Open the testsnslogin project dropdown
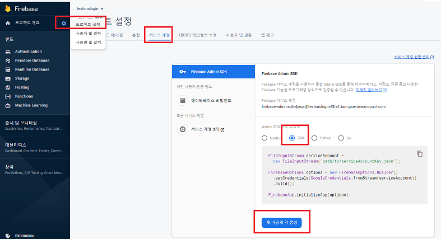 [90, 9]
